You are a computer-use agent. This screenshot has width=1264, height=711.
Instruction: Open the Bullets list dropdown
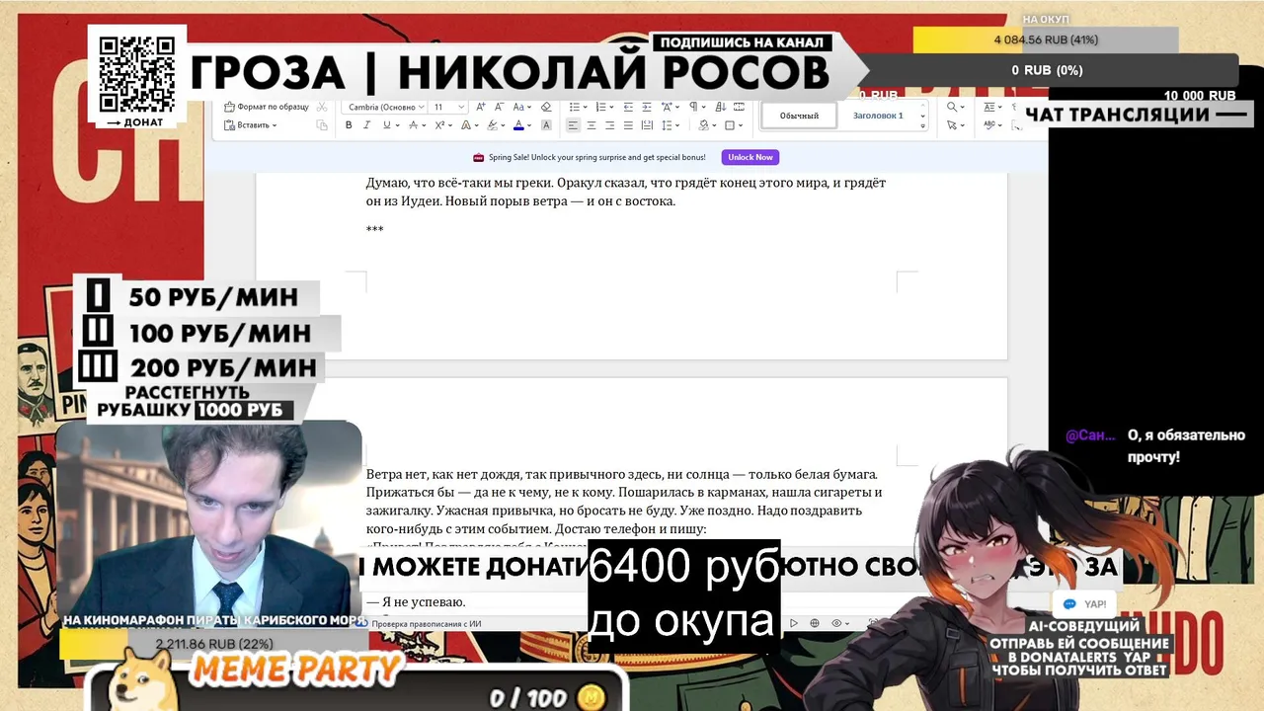tap(585, 107)
